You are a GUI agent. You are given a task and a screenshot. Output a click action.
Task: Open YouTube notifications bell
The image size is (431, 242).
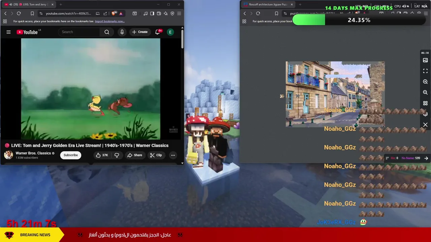click(158, 32)
